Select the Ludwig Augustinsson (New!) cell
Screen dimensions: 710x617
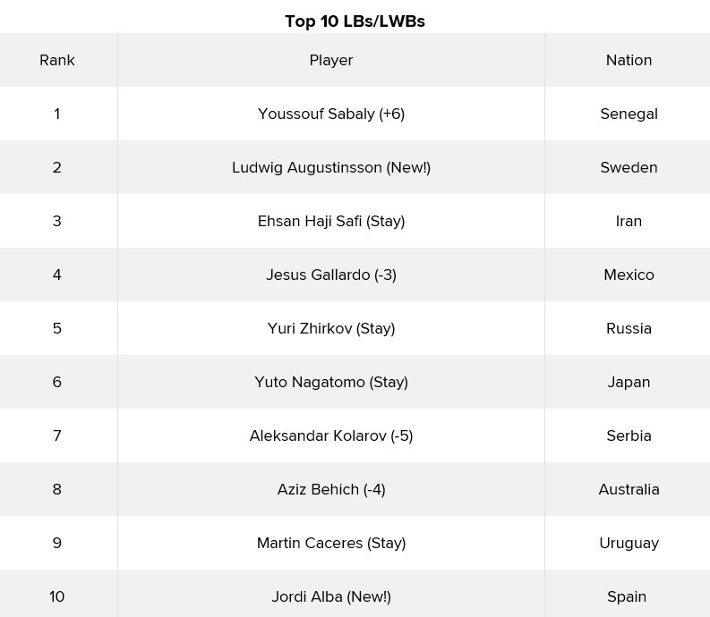coord(331,167)
